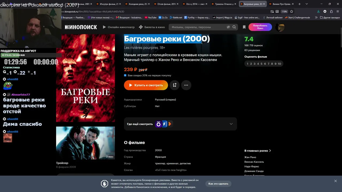Screen dimensions: 342x192
Task: Focus the Фильмы, сериалы, персоны search field
Action: click(198, 27)
